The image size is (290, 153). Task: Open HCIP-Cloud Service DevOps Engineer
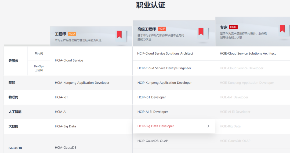164,68
